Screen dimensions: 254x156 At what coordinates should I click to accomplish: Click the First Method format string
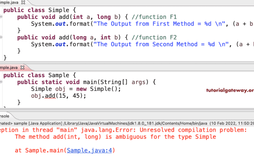coord(159,24)
